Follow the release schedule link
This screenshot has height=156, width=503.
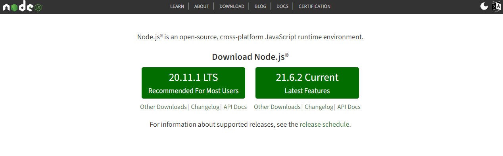coord(324,124)
